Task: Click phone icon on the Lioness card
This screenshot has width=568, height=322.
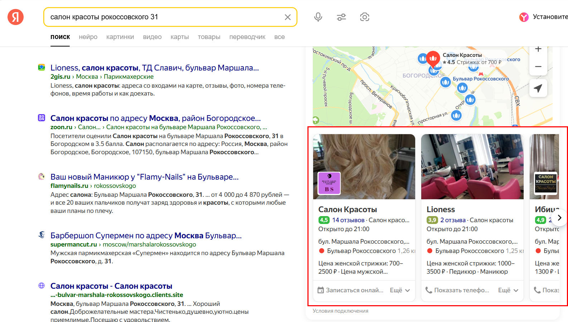Action: [429, 290]
